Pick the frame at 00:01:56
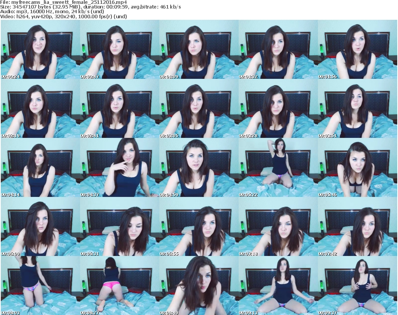 point(357,50)
